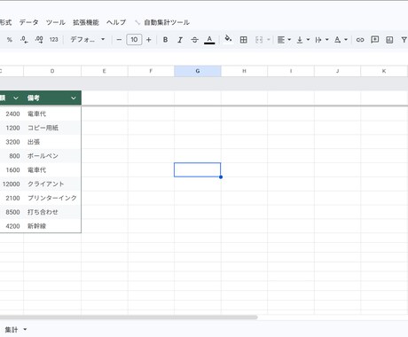
Task: Select the cell with value 12000
Action: pyautogui.click(x=12, y=184)
